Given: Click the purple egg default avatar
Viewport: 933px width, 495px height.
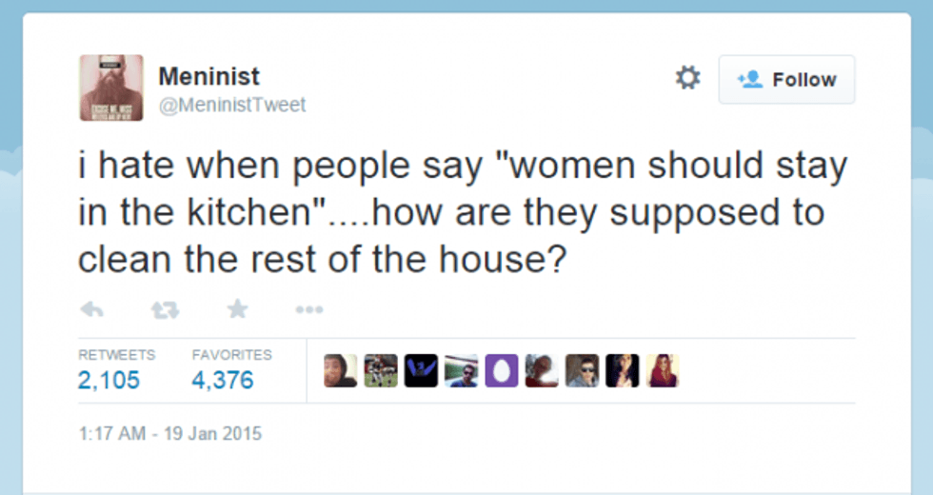Looking at the screenshot, I should pos(502,371).
